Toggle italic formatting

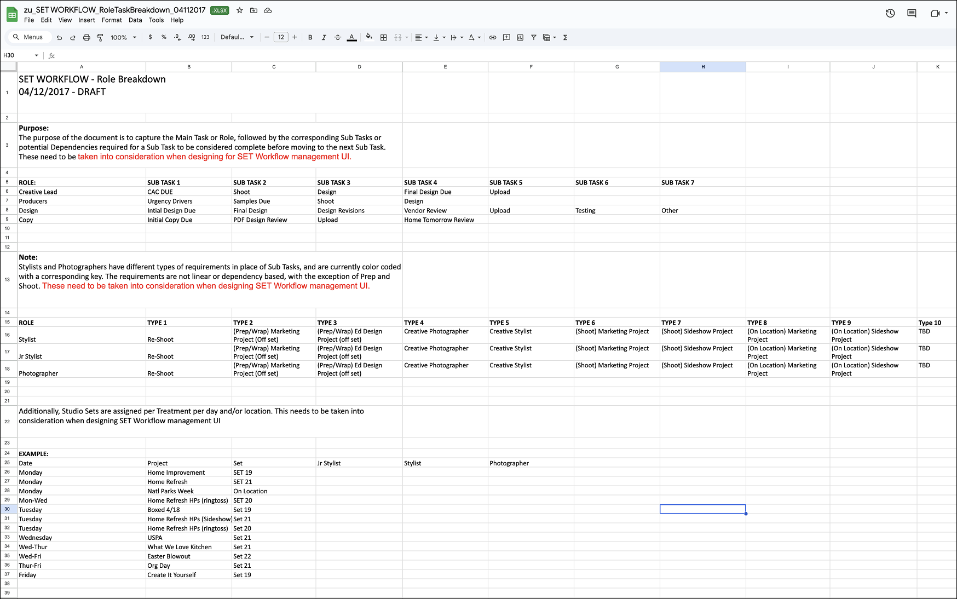(324, 37)
